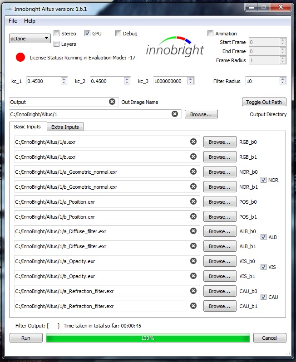
Task: Clear the b_Geometric_normal.exr path
Action: pyautogui.click(x=193, y=186)
